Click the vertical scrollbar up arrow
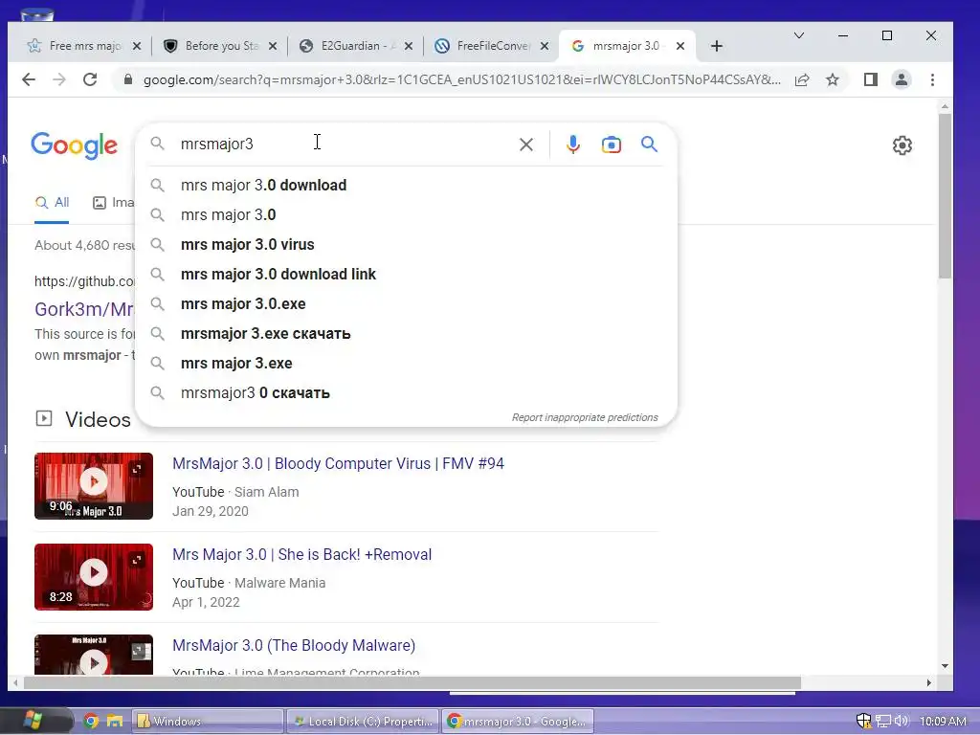The height and width of the screenshot is (735, 980). (x=945, y=107)
